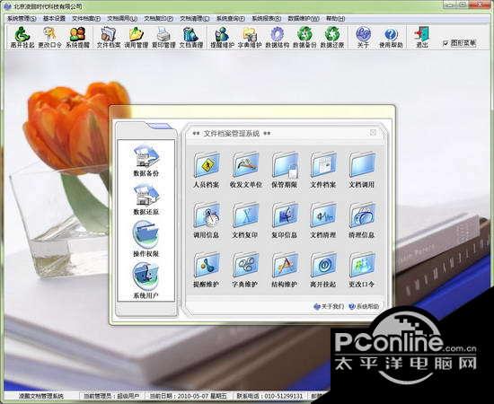
Task: Open 数据结构 gear icon in toolbar
Action: (x=278, y=37)
